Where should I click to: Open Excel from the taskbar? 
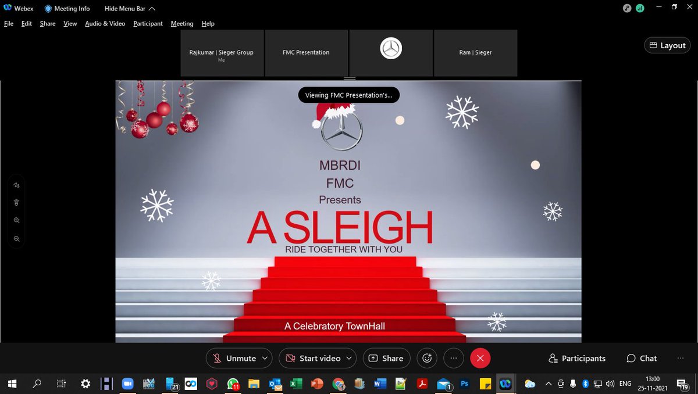(295, 384)
